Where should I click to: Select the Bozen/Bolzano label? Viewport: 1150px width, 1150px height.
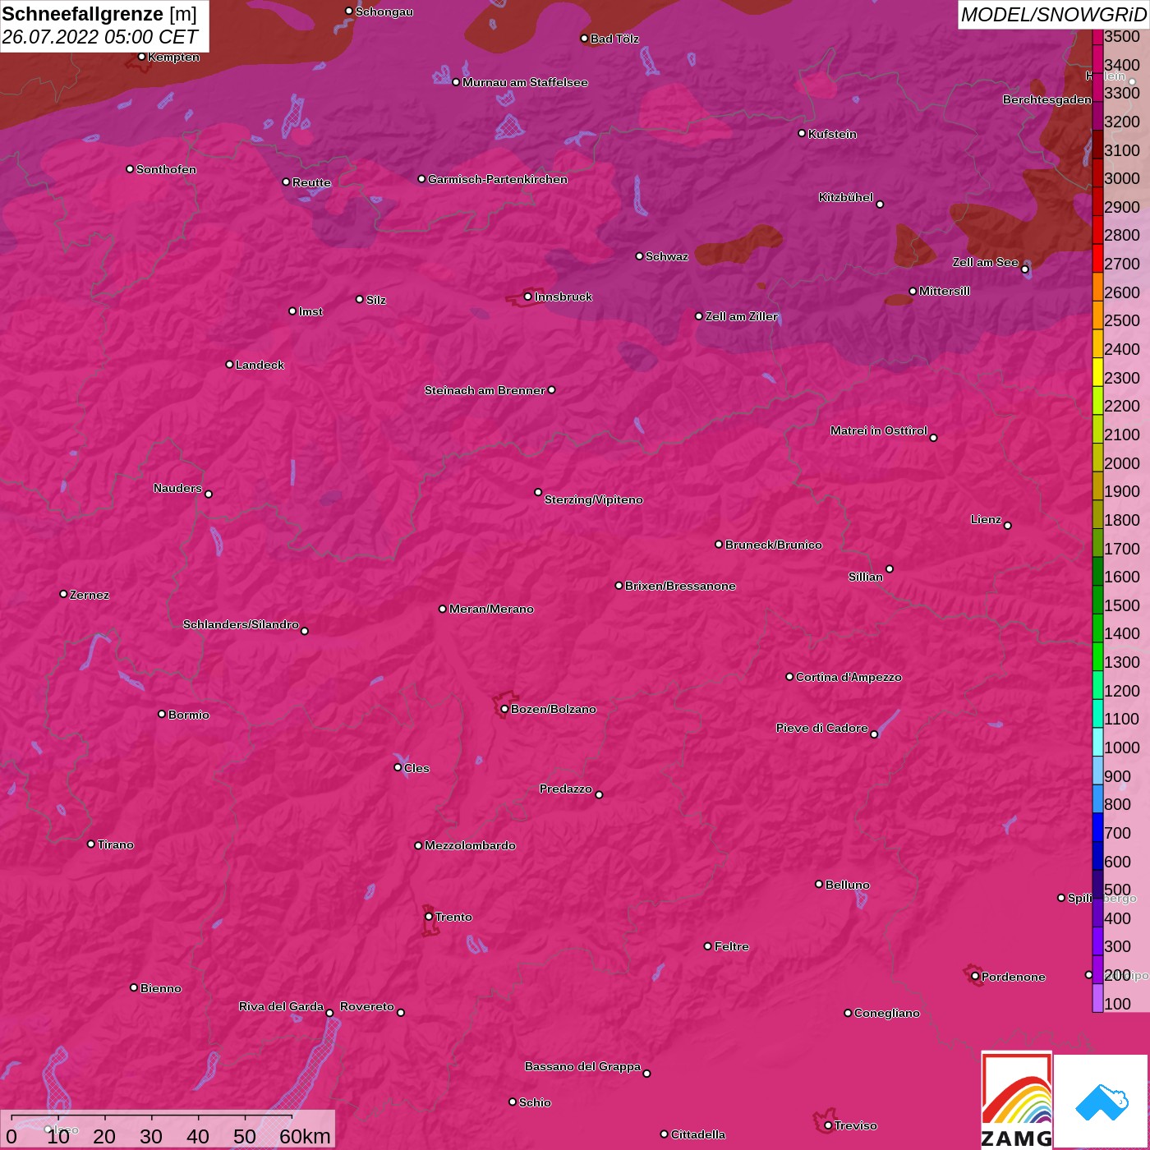pos(553,709)
